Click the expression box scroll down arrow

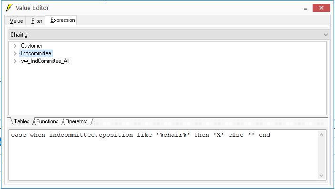pos(321,176)
